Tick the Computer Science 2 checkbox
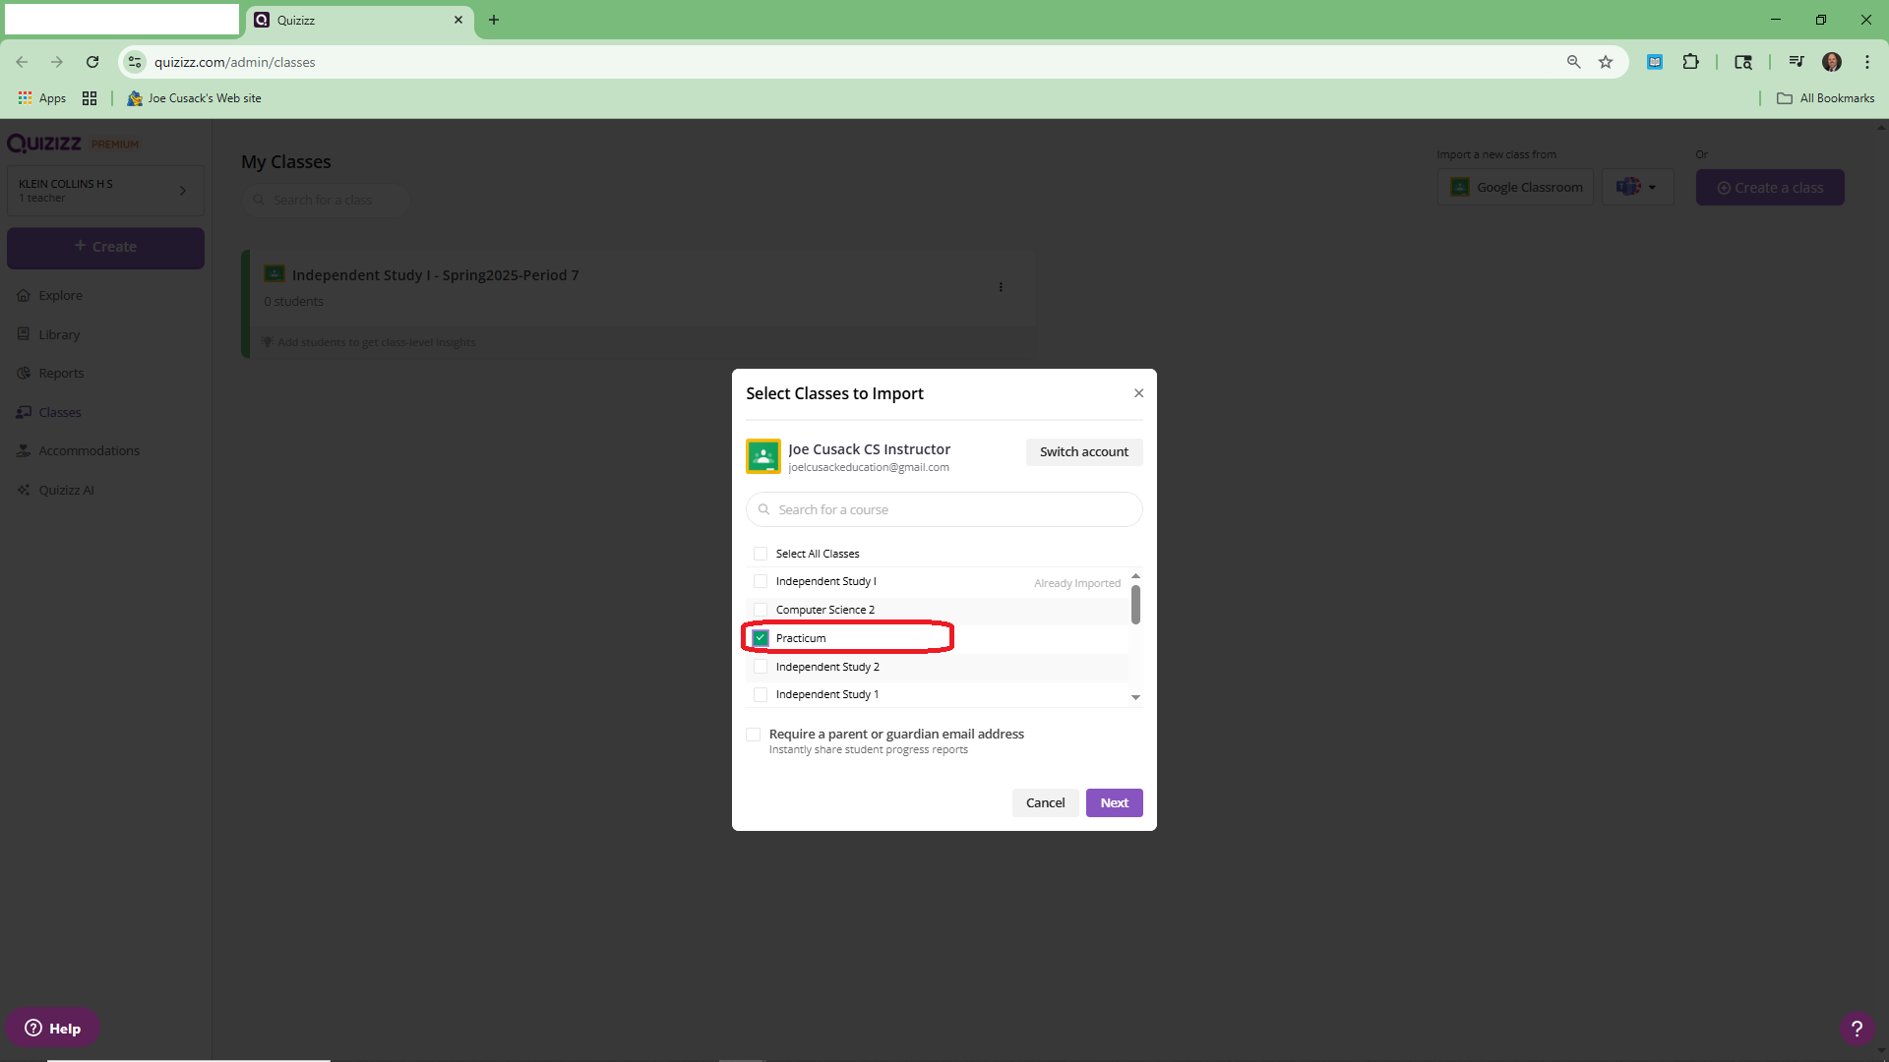 761,610
